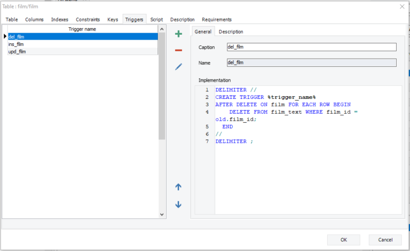
Task: Click the red minus remove trigger icon
Action: point(178,50)
